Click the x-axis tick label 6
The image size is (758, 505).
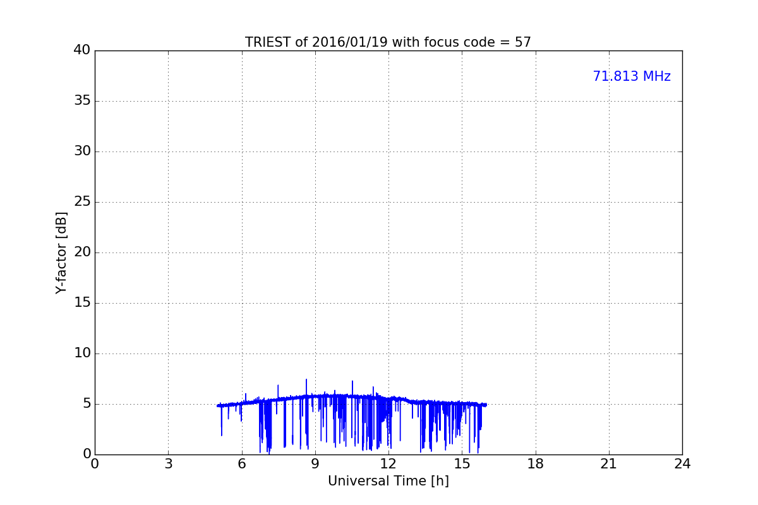(x=241, y=464)
